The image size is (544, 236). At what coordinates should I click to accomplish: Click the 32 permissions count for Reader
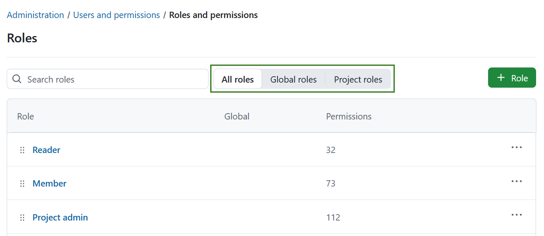click(331, 150)
